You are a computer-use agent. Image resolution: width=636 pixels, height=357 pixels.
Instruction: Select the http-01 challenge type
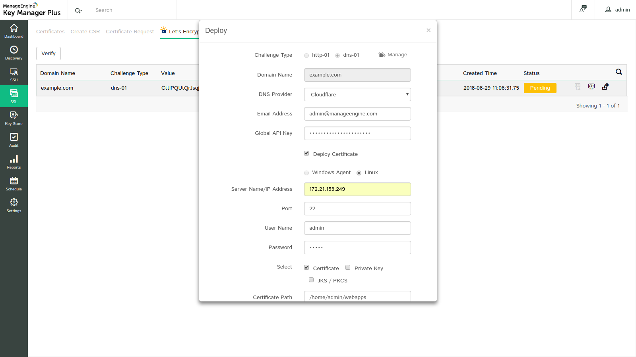point(306,56)
